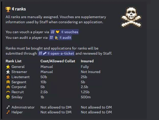Screen dimensions: 159x120
Task: Click the gold star General rank icon
Action: click(8, 67)
